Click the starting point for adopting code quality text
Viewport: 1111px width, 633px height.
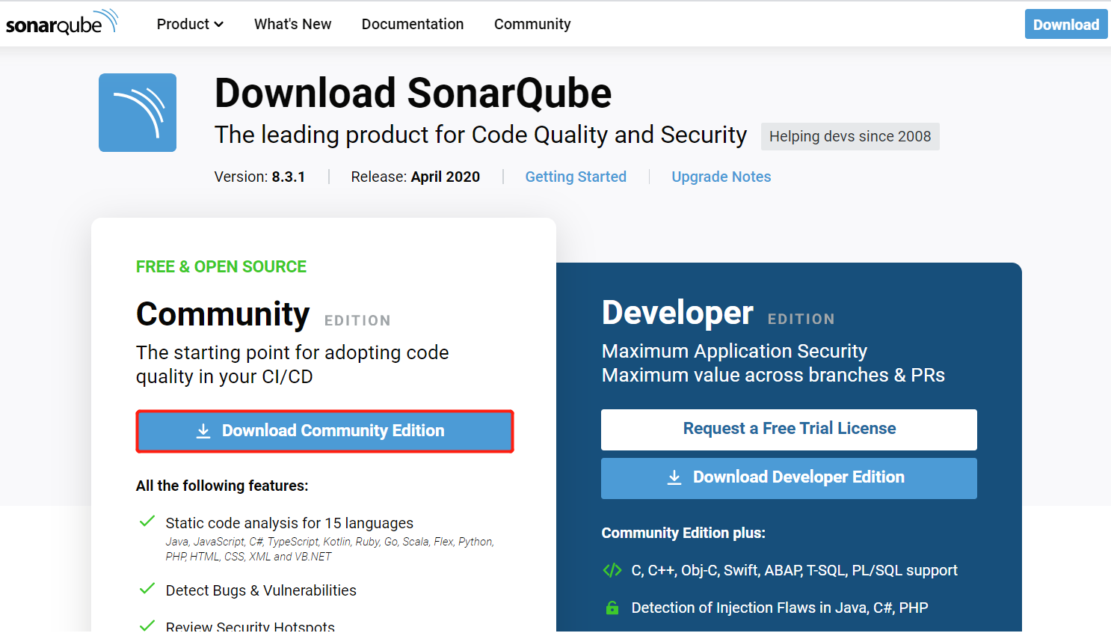292,364
